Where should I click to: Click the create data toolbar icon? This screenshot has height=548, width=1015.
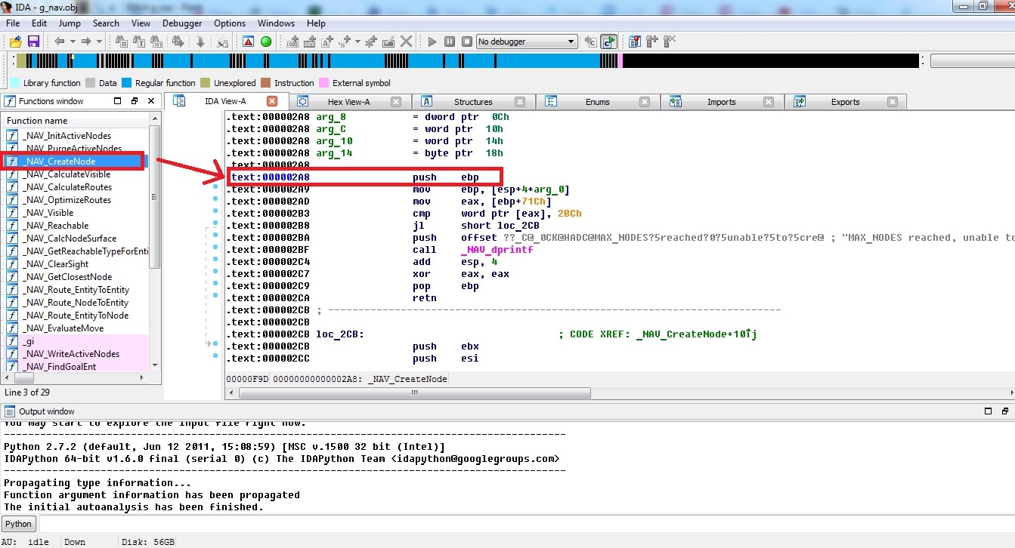[x=310, y=42]
